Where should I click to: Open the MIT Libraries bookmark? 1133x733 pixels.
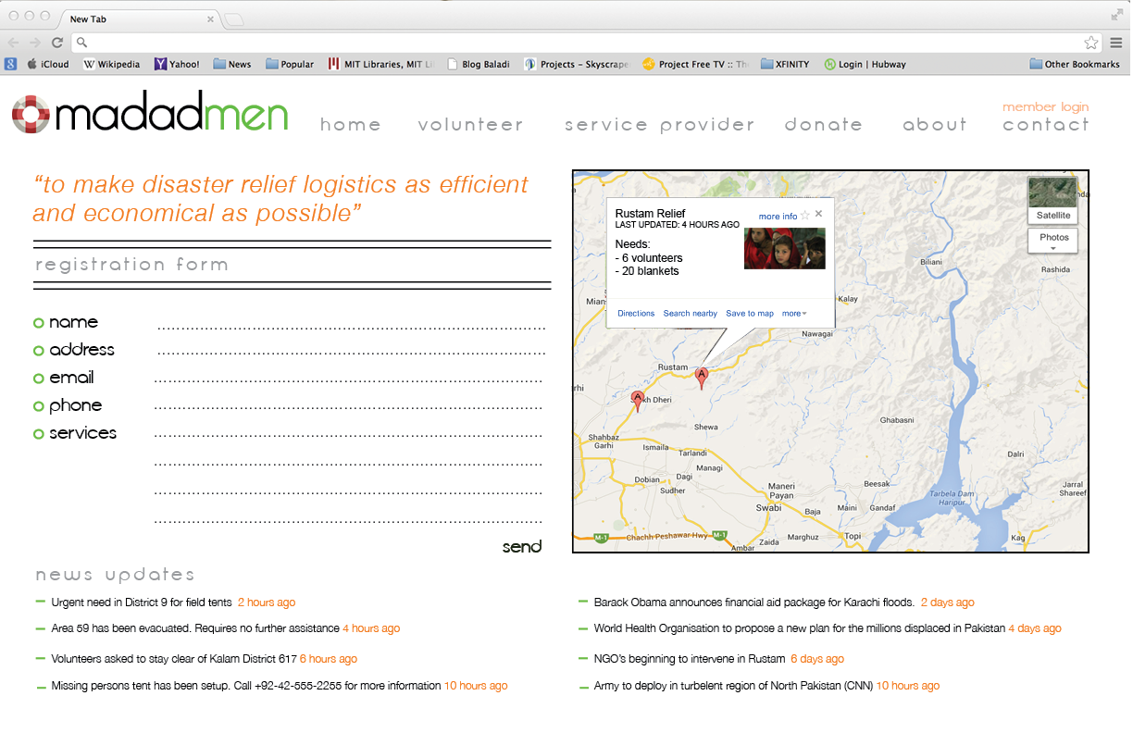pos(380,64)
